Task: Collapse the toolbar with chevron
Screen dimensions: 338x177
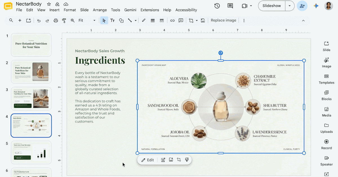Action: (303, 21)
